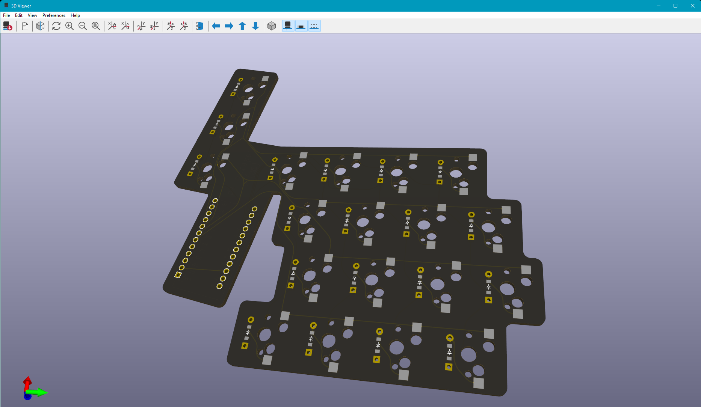Redraw the 3D view
Viewport: 701px width, 407px height.
click(56, 26)
